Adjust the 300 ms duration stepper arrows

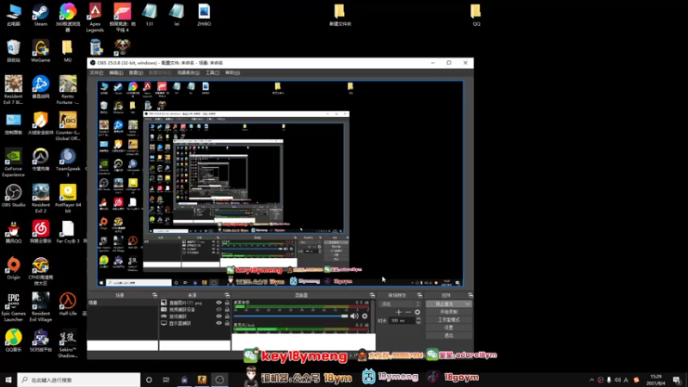click(418, 320)
